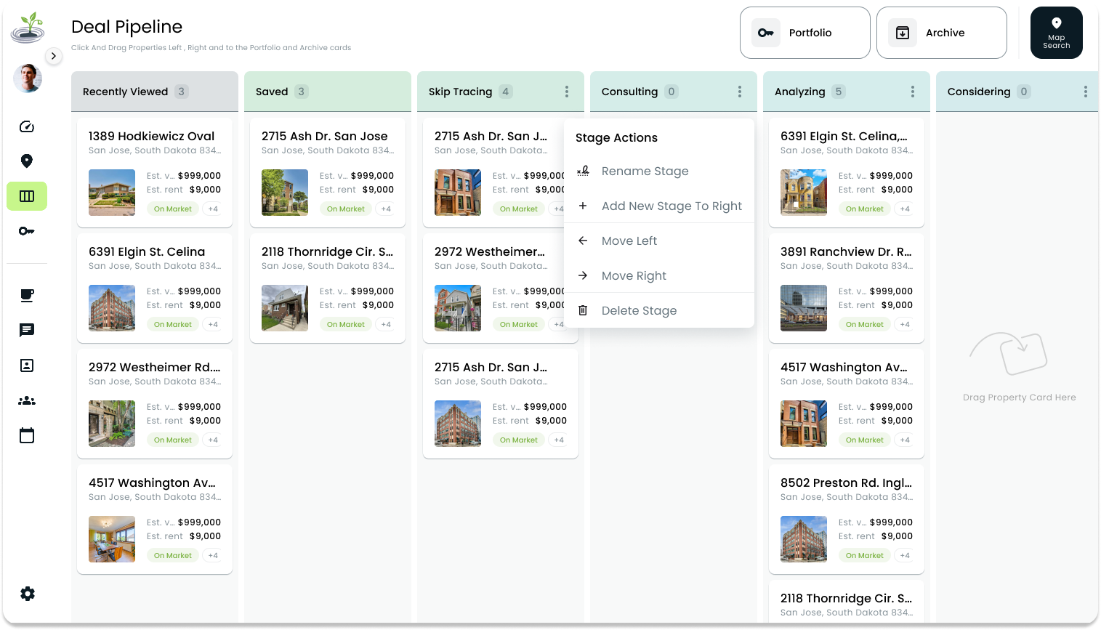Click the Skip Tracing column title
Screen dimensions: 1101x630
click(460, 92)
